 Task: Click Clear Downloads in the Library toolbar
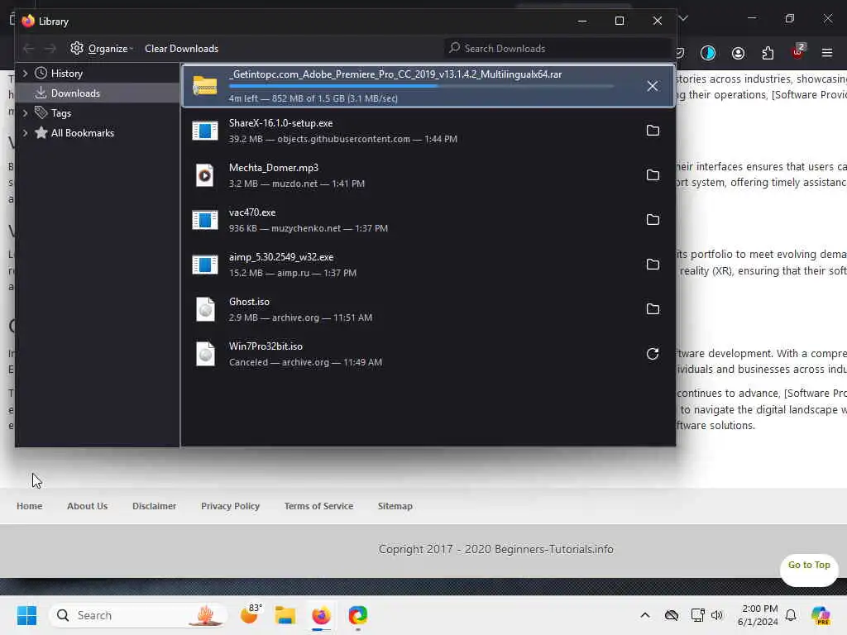click(181, 49)
